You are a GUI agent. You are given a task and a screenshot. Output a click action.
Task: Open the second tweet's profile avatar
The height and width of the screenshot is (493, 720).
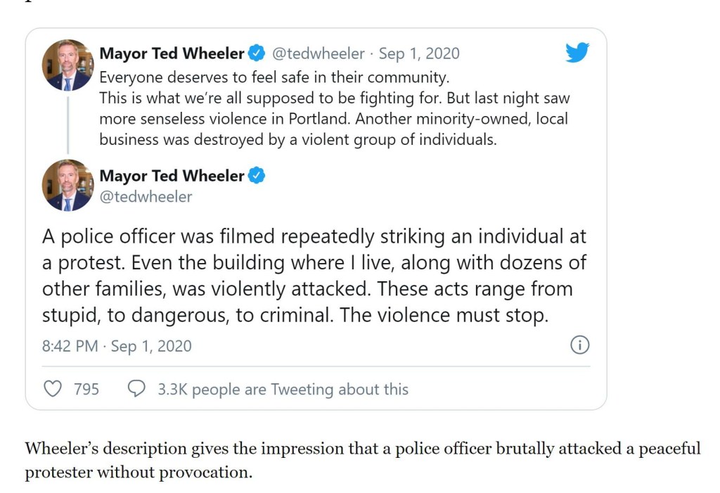pos(68,186)
